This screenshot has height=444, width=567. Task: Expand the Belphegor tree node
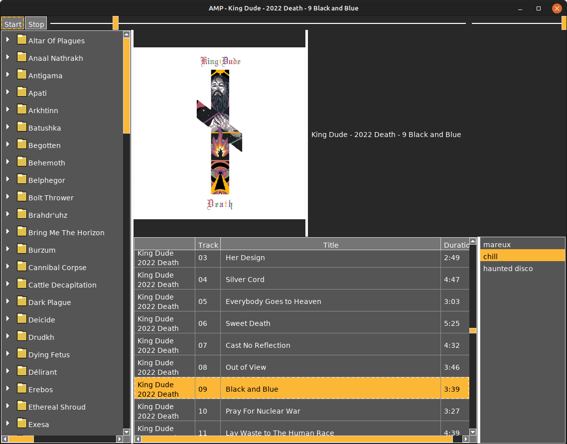[7, 178]
